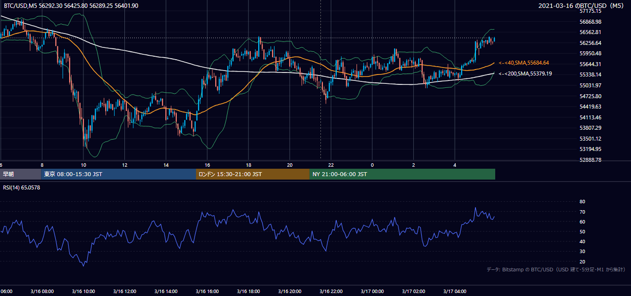Click the RSI scale value 50
Screen dimensions: 631x296
[582, 232]
